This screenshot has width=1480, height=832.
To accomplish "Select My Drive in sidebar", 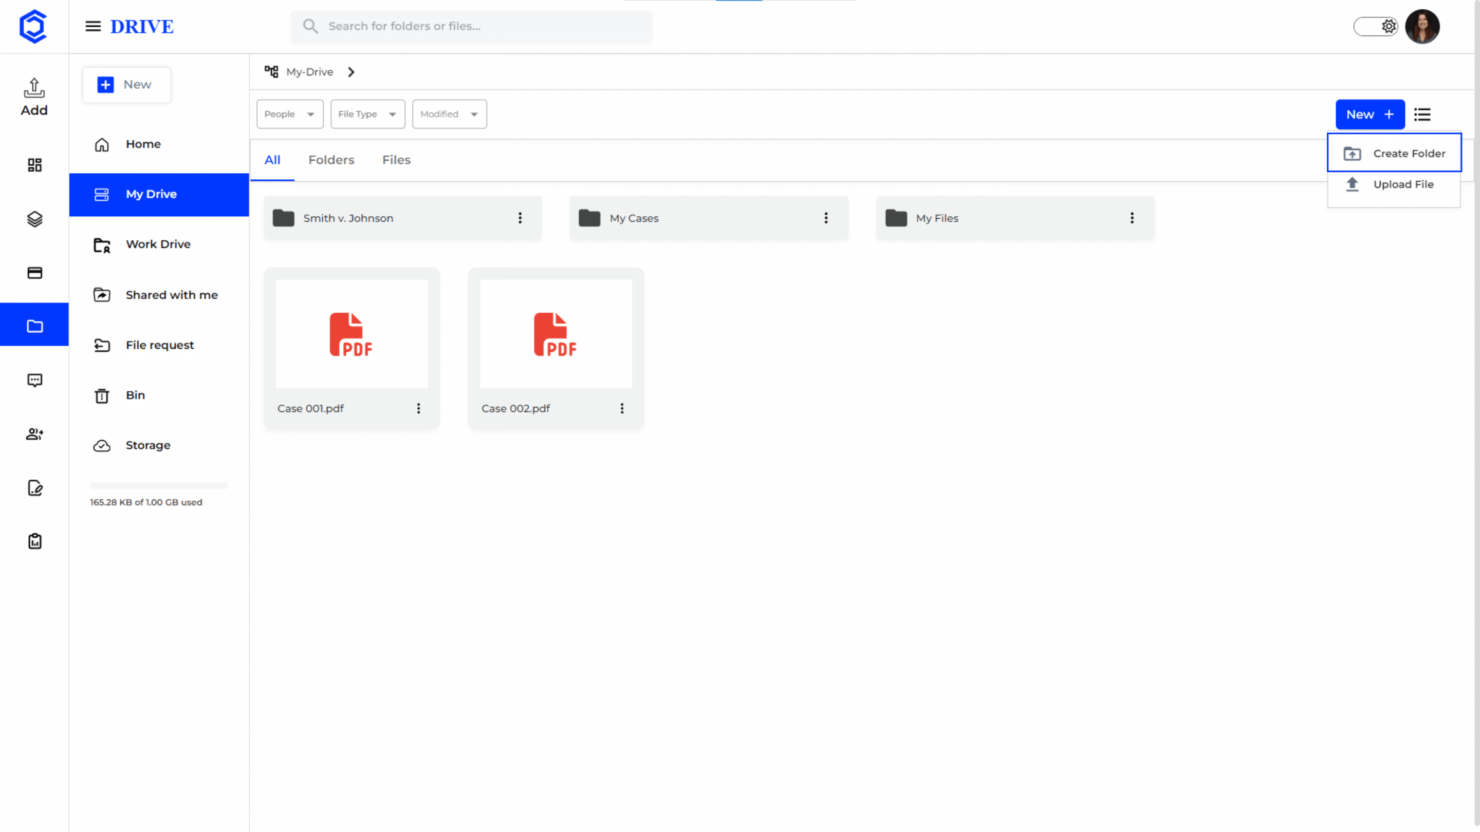I will 159,195.
